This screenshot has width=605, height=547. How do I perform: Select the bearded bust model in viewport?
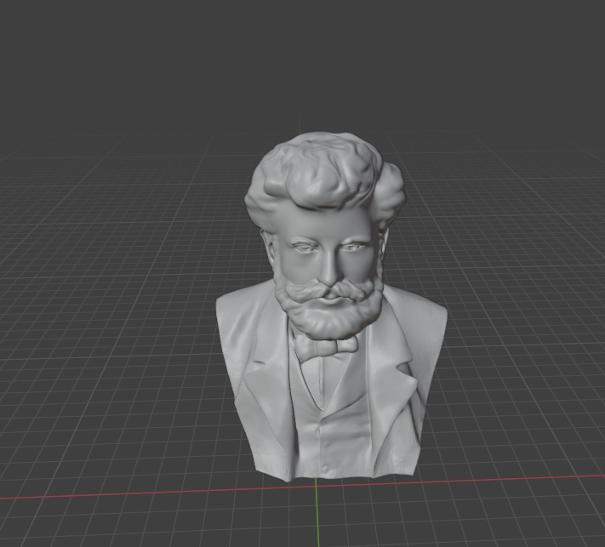331,309
